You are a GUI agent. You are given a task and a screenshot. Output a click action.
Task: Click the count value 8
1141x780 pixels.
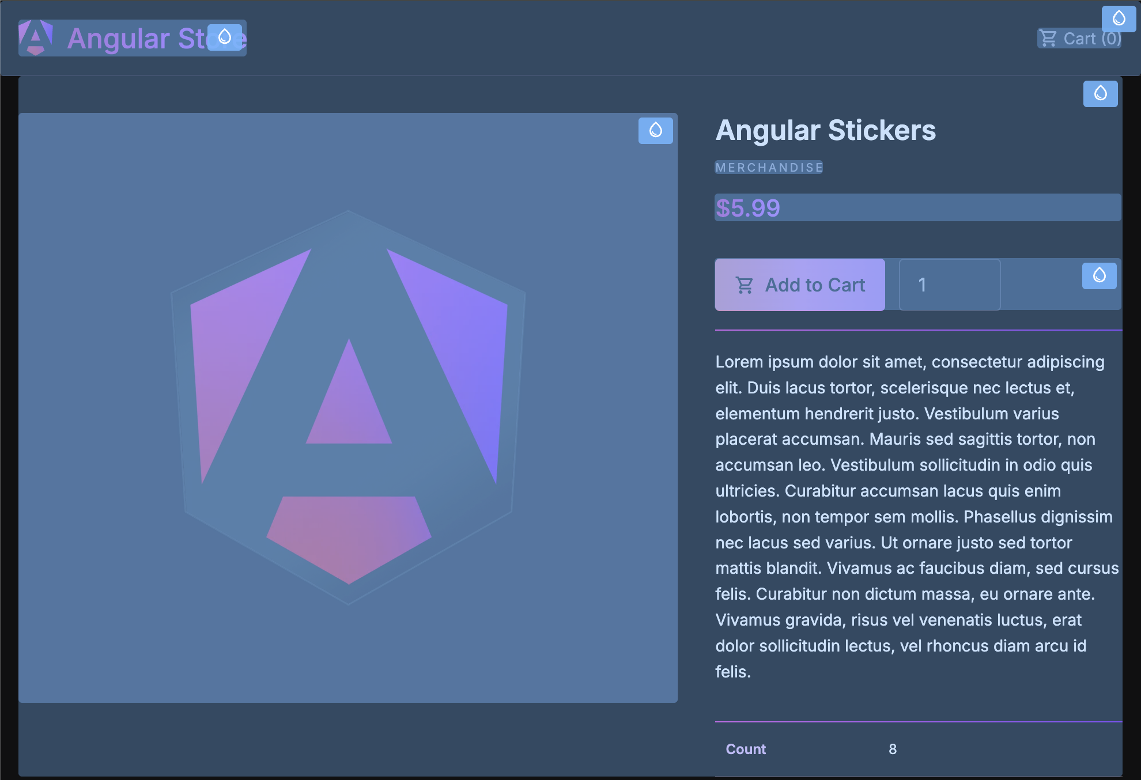coord(892,749)
